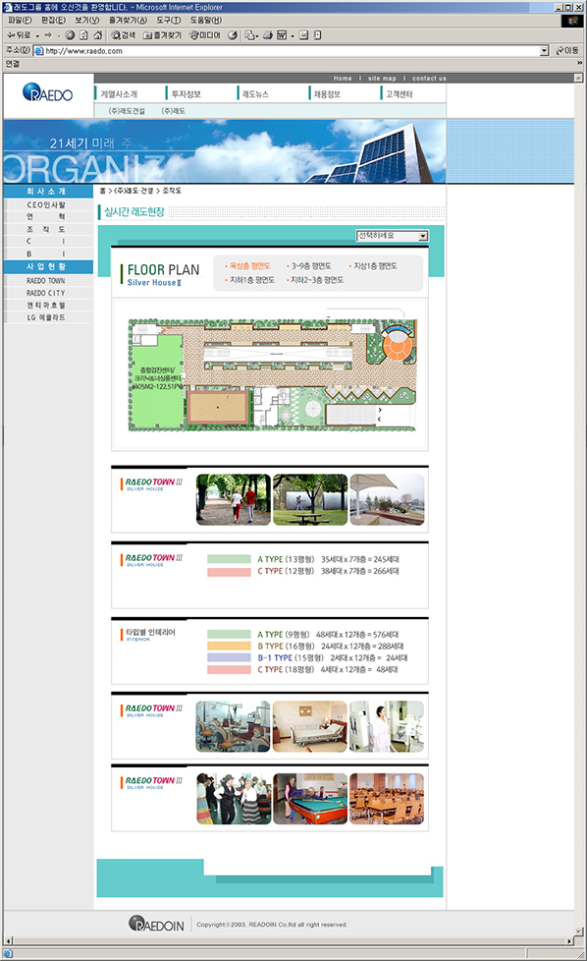Viewport: 587px width, 961px height.
Task: Open the Search (검색) toolbar button
Action: [123, 35]
